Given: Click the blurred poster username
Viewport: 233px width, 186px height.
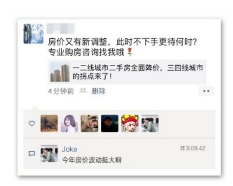Looking at the screenshot, I should pyautogui.click(x=60, y=29).
